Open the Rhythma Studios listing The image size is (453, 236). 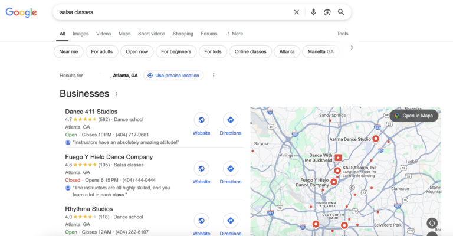[89, 209]
